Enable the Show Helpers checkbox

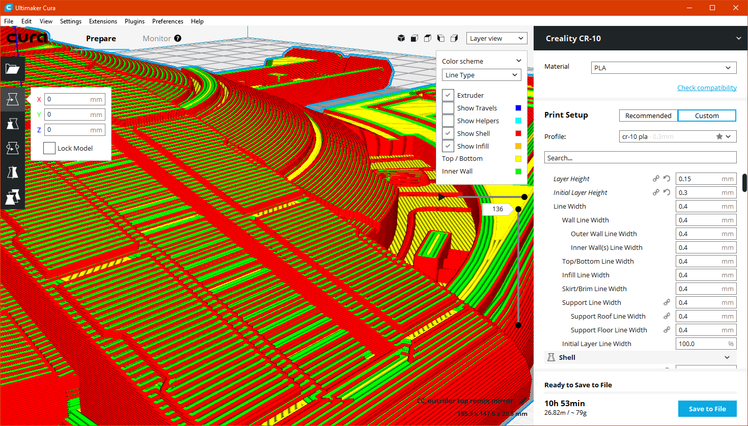(448, 121)
